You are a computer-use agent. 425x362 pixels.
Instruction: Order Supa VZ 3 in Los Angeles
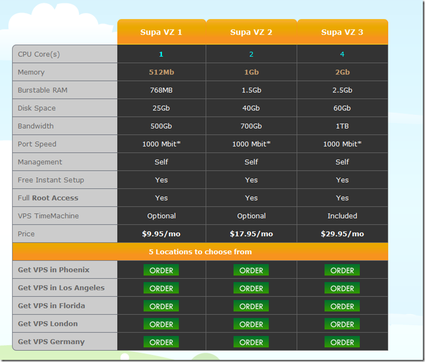coord(342,288)
